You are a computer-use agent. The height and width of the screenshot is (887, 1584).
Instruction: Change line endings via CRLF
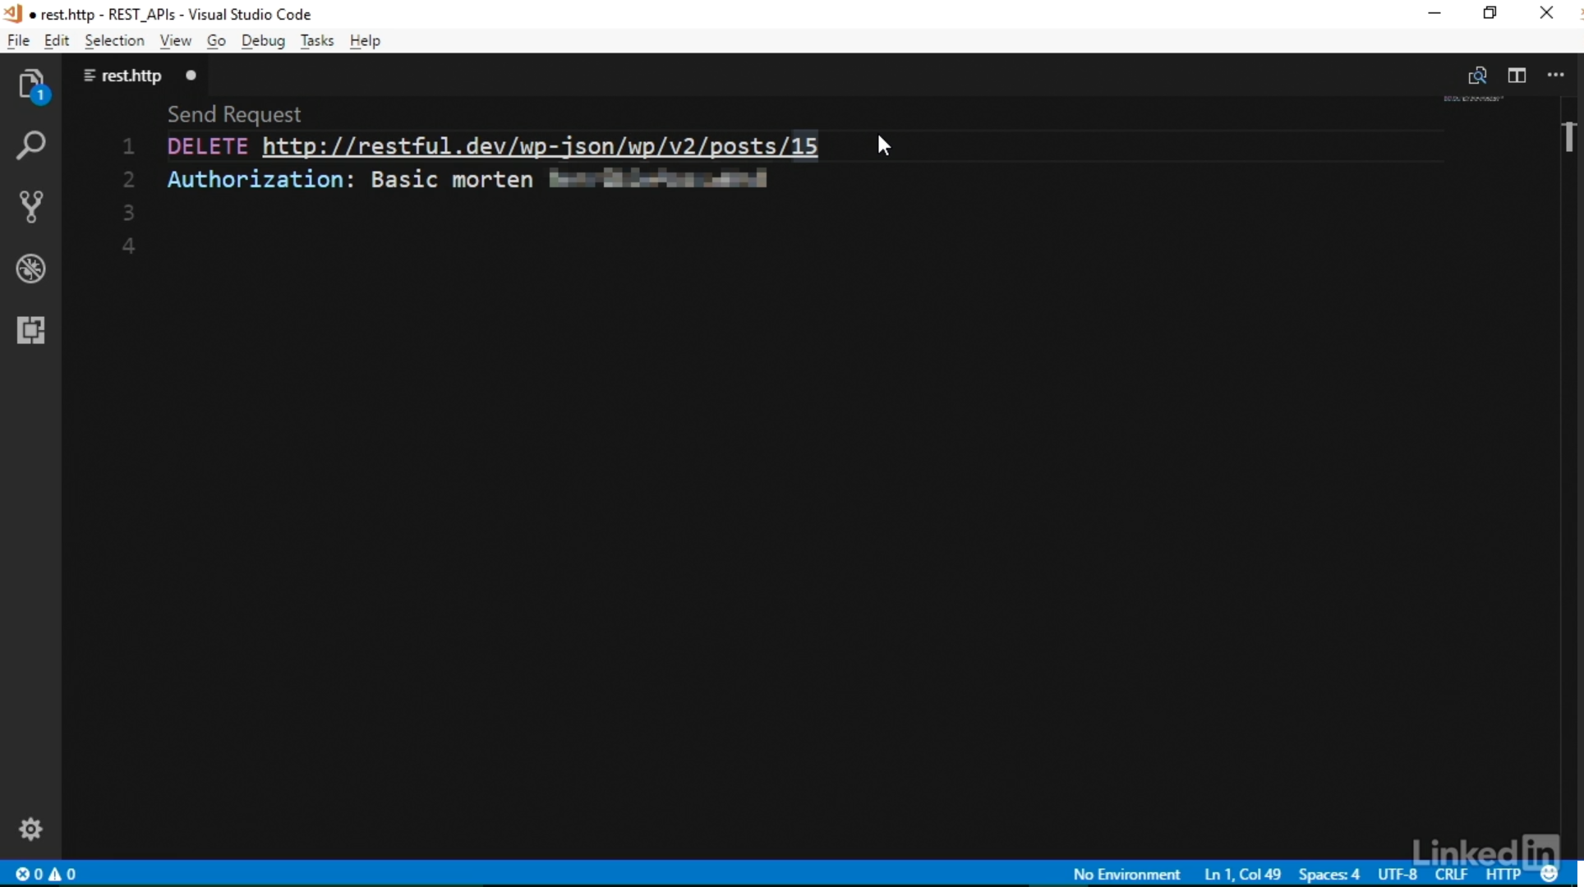coord(1451,875)
